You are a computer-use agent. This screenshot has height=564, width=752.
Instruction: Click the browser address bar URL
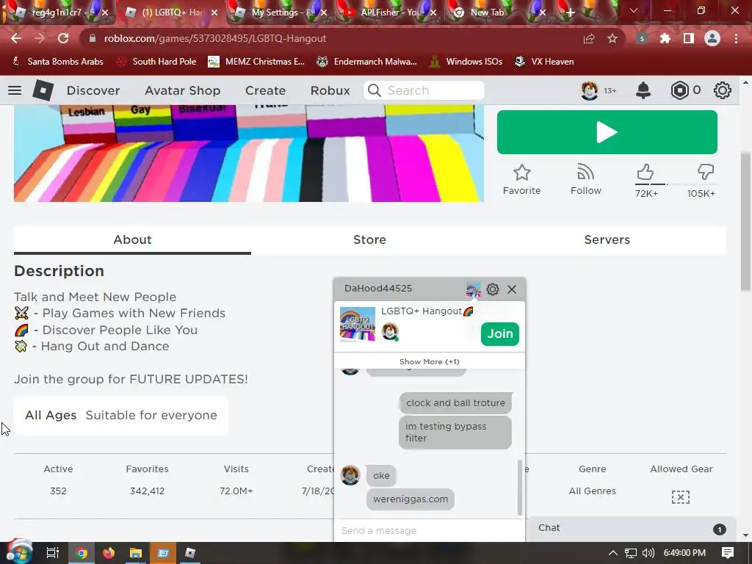[x=215, y=38]
